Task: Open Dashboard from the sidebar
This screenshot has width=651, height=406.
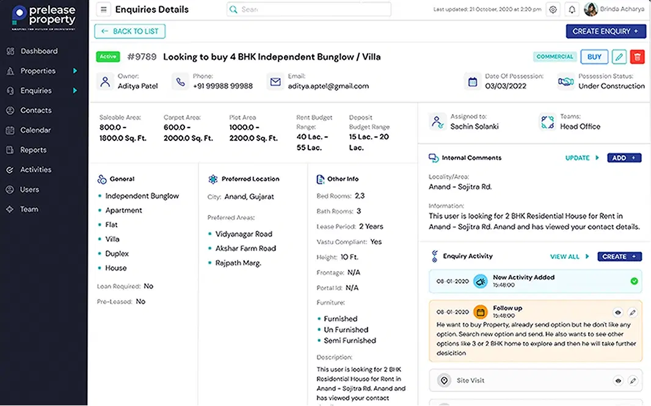Action: pyautogui.click(x=39, y=51)
